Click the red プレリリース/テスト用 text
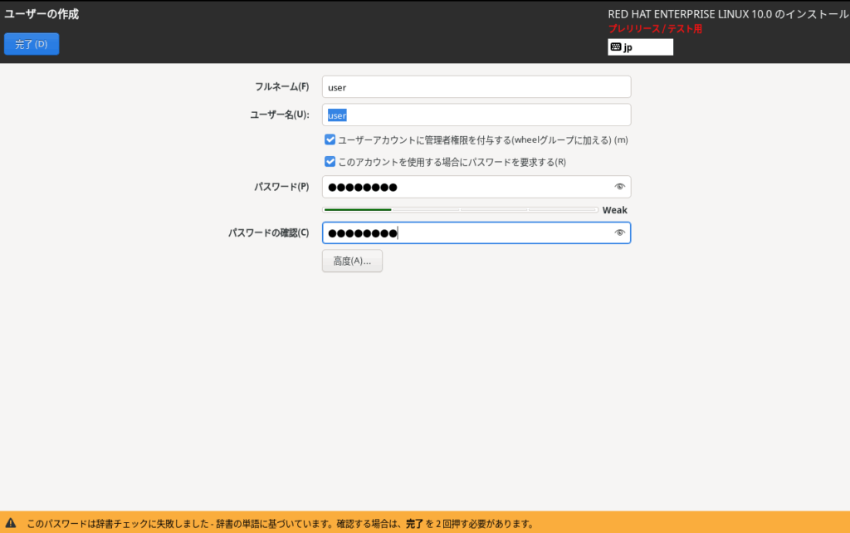This screenshot has height=533, width=850. 655,29
